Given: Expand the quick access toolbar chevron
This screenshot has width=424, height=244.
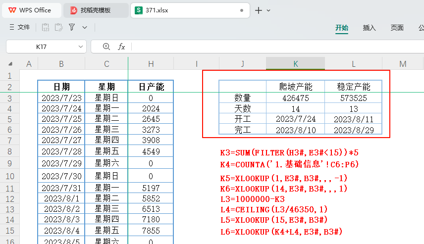Looking at the screenshot, I should [85, 27].
